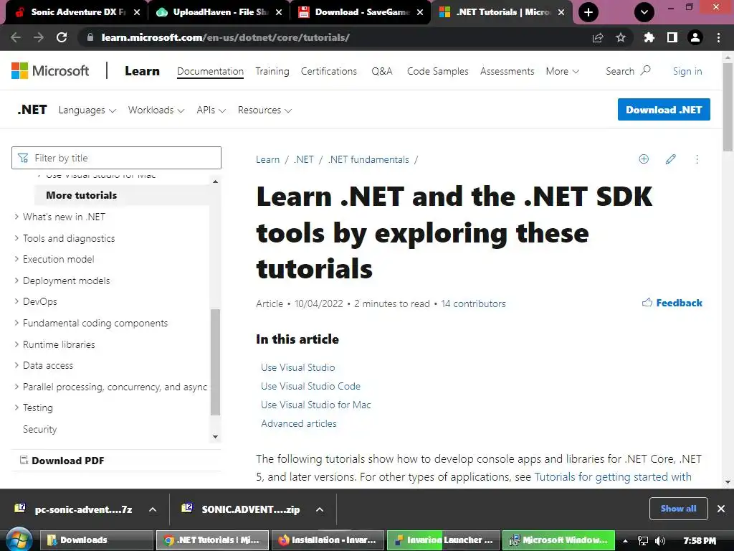Click into the Filter by title field
Image resolution: width=734 pixels, height=551 pixels.
[x=116, y=158]
